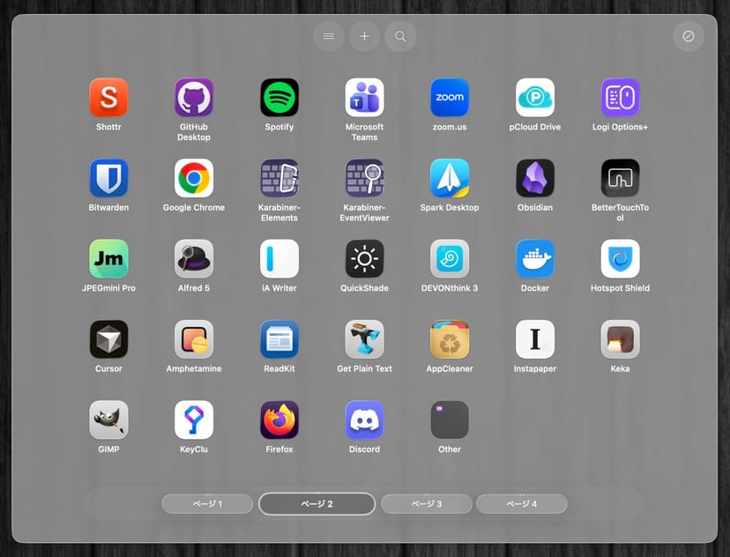Screen dimensions: 730x557
Task: Switch to ページ 3 tab
Action: click(x=427, y=504)
